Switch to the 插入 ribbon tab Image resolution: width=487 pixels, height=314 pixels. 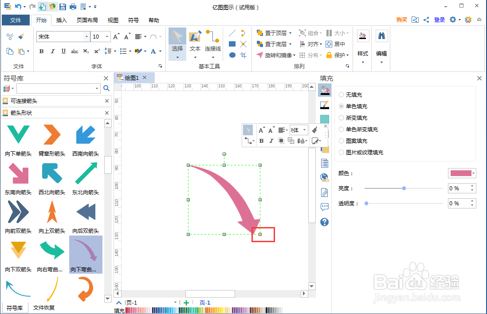pyautogui.click(x=61, y=20)
